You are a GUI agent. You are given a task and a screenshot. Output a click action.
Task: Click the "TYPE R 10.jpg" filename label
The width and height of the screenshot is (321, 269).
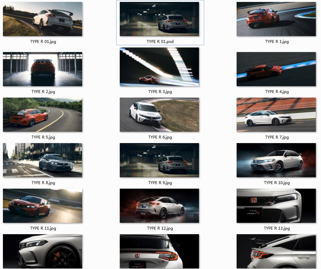pyautogui.click(x=277, y=183)
